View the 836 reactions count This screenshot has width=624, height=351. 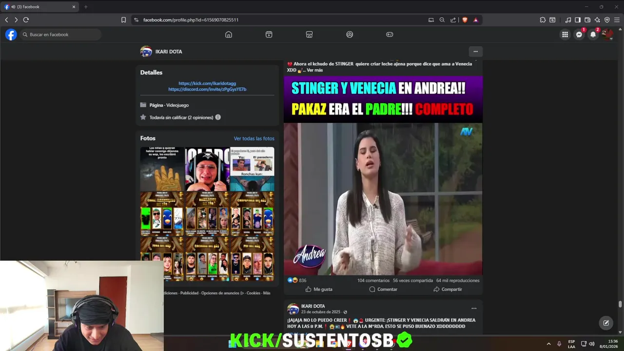click(x=303, y=280)
